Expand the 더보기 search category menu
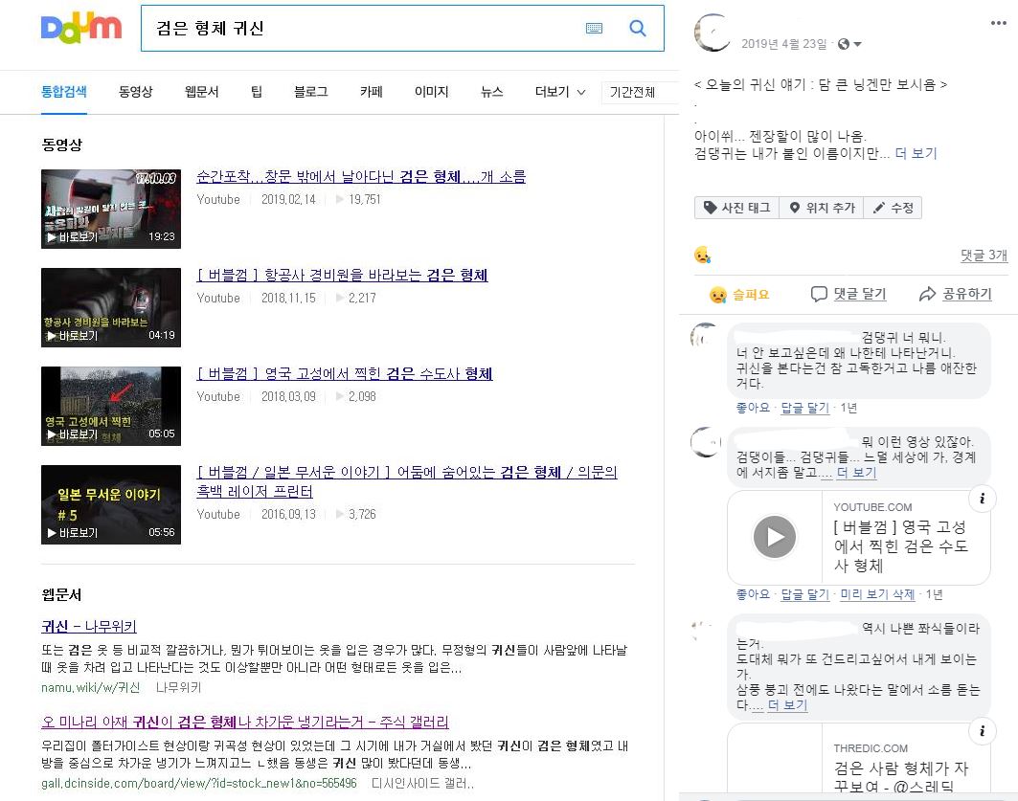 [560, 92]
